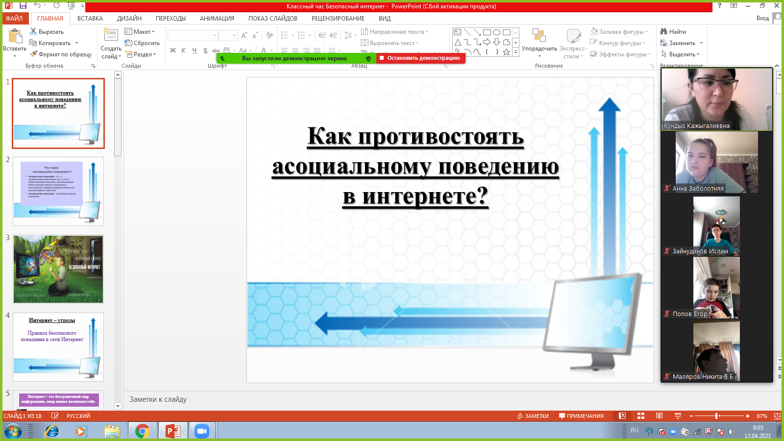This screenshot has width=784, height=441.
Task: Toggle underline formatting with the Ч button
Action: [x=194, y=50]
